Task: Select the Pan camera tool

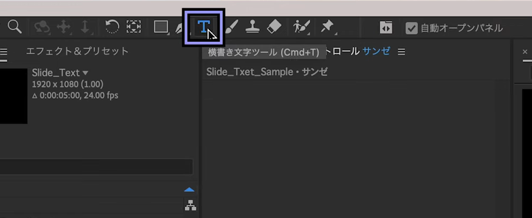Action: 64,27
